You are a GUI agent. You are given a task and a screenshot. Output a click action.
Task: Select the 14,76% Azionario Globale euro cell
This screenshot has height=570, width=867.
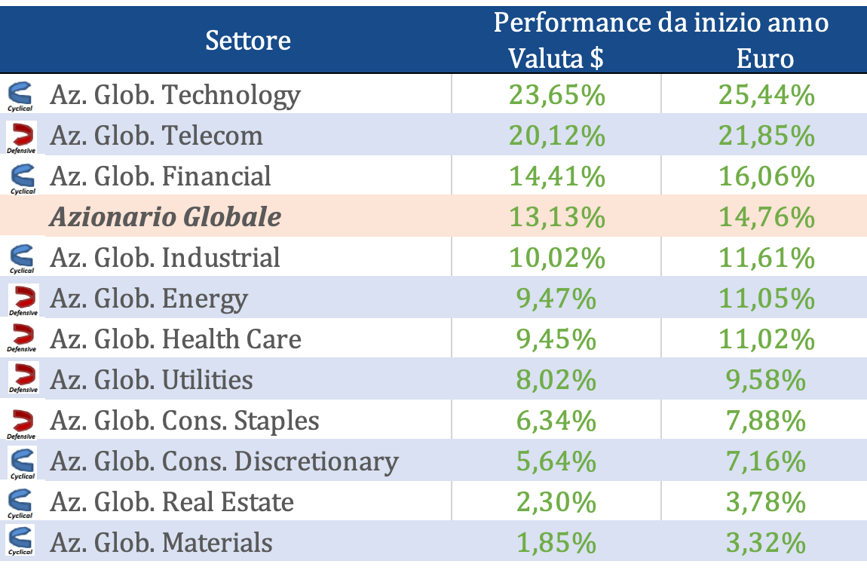(765, 217)
